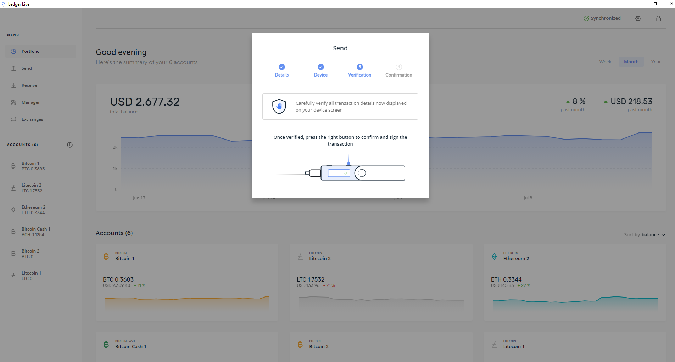Click the Portfolio pie chart icon
The height and width of the screenshot is (362, 675).
[13, 51]
